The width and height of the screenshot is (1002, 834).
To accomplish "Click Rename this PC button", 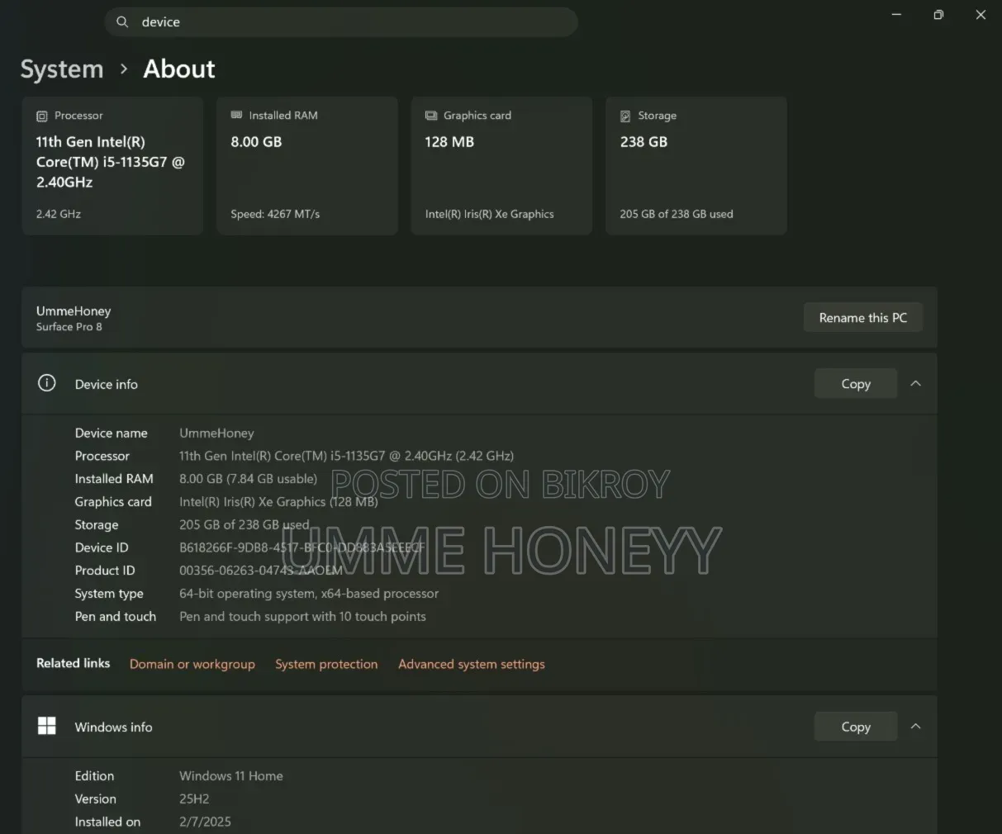I will click(x=863, y=318).
